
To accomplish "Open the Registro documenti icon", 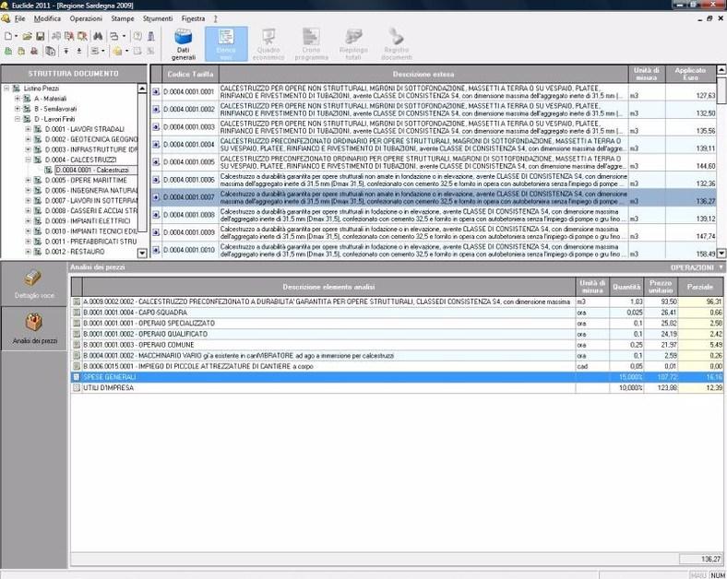I will [397, 42].
